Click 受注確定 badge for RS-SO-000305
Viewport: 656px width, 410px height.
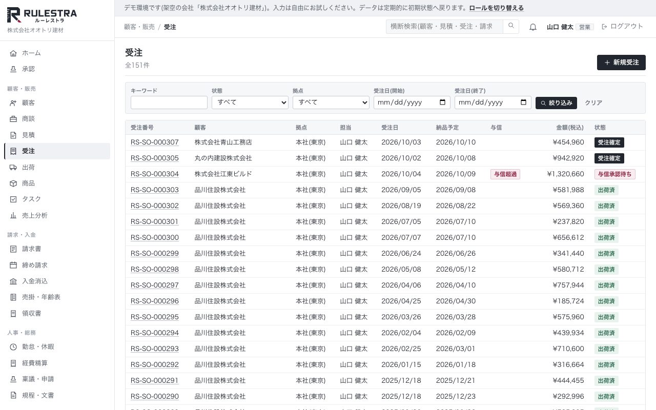coord(609,158)
